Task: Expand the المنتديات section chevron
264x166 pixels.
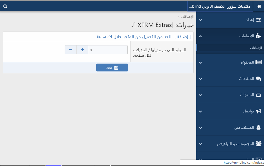Action: coord(201,79)
